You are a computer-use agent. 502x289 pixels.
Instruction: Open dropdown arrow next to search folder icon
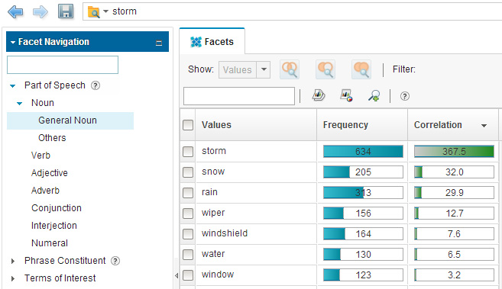pos(105,11)
